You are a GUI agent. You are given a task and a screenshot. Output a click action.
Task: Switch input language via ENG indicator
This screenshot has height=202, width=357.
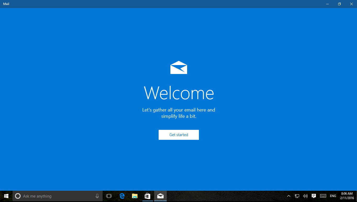(333, 196)
